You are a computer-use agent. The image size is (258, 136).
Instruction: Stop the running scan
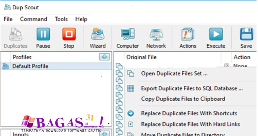(x=69, y=34)
